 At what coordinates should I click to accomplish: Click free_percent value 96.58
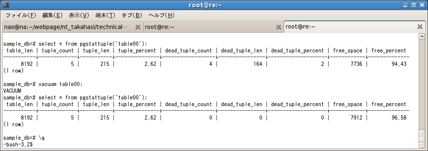(x=399, y=118)
